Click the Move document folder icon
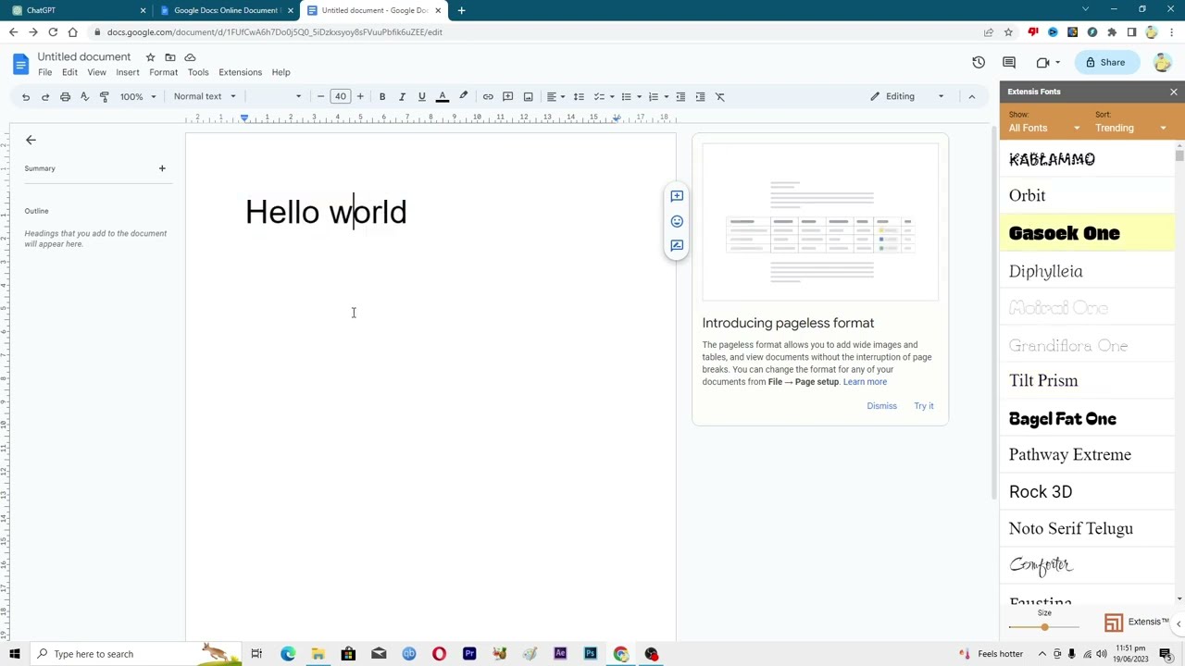This screenshot has height=666, width=1185. [170, 57]
